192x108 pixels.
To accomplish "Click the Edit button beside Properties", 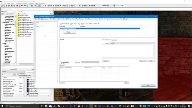I will click(151, 61).
